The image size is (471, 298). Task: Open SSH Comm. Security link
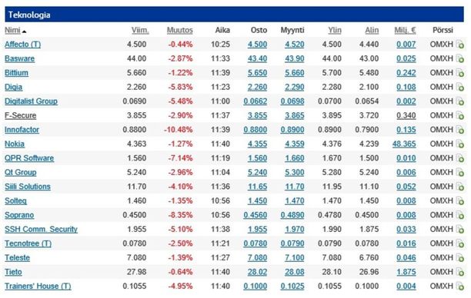[41, 230]
